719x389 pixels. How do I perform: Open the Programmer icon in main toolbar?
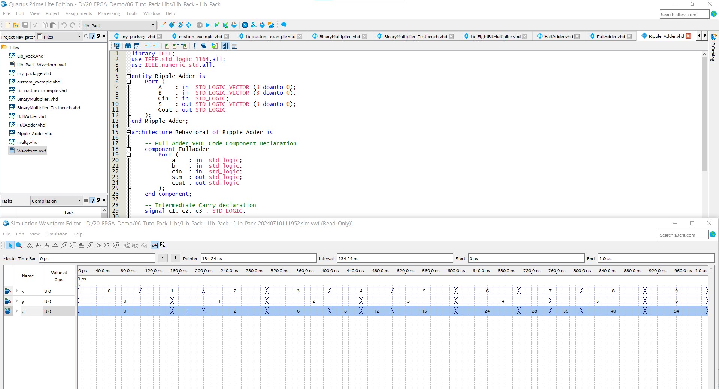click(x=262, y=25)
